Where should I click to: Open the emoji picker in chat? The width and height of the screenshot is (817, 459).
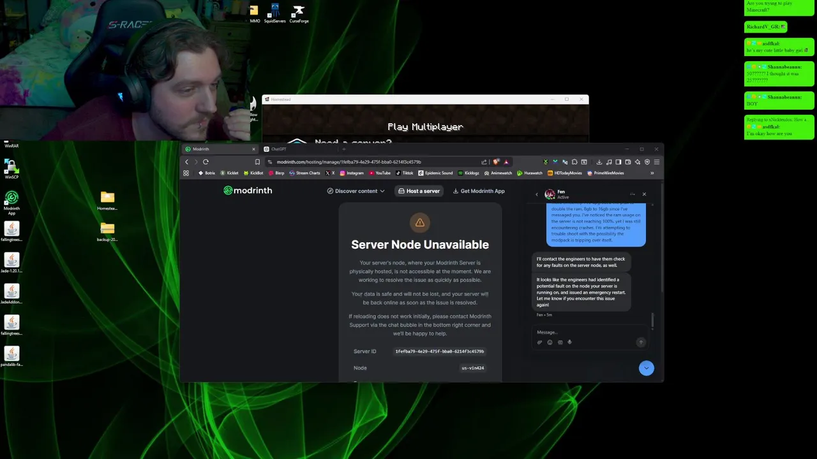(550, 342)
